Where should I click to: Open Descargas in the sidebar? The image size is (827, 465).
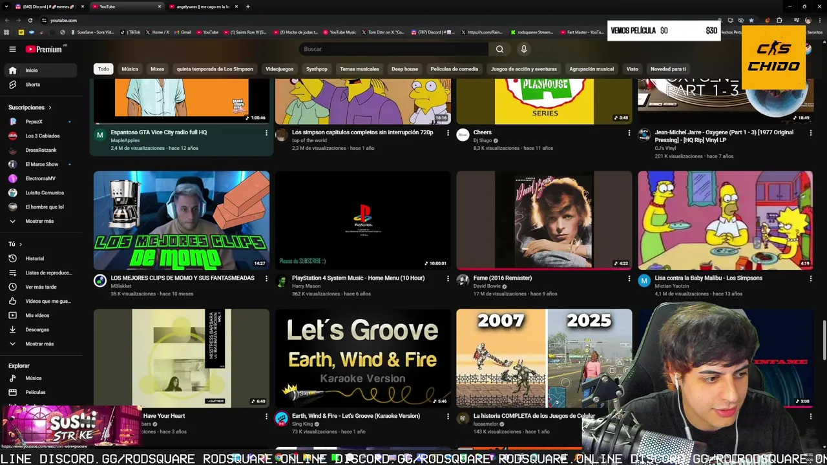41,329
